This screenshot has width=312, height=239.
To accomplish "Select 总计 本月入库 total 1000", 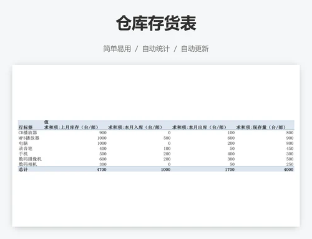I will tap(165, 170).
